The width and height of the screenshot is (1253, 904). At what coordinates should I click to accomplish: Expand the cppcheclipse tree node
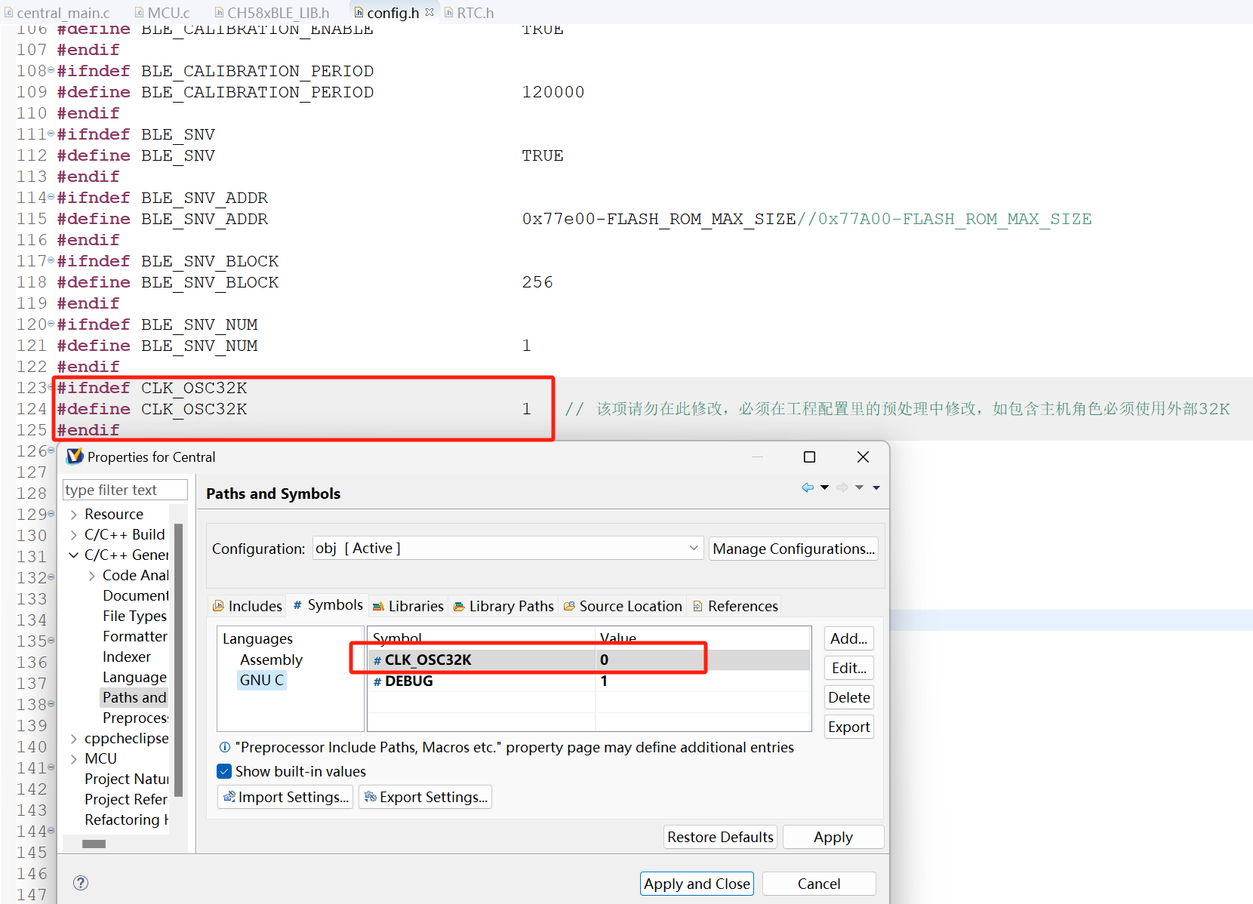coord(74,739)
